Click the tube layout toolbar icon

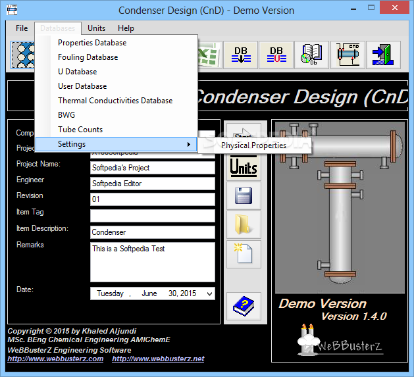(x=22, y=55)
